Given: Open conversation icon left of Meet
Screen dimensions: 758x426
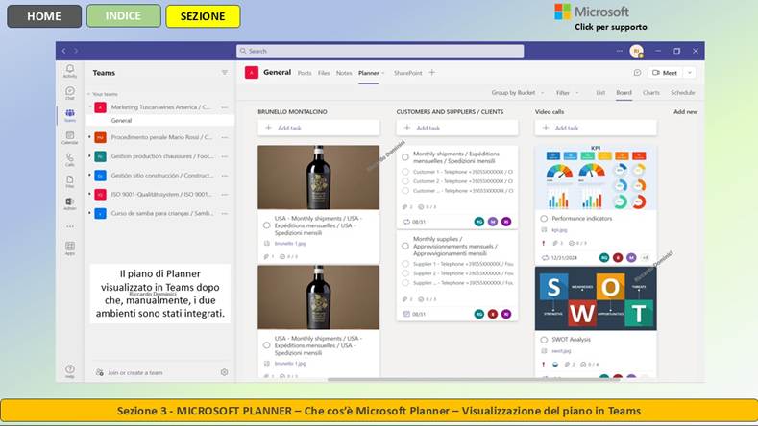Looking at the screenshot, I should 637,73.
